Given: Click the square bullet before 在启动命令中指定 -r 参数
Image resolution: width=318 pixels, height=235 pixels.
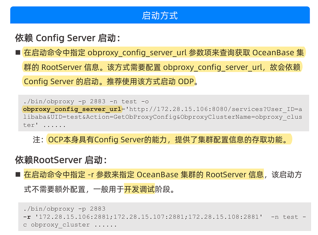Looking at the screenshot, I should click(x=18, y=175).
